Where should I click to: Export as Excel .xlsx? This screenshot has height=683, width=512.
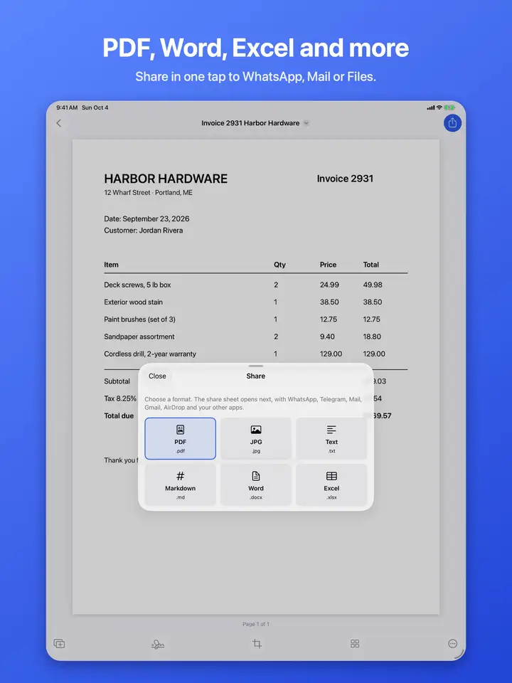tap(331, 485)
